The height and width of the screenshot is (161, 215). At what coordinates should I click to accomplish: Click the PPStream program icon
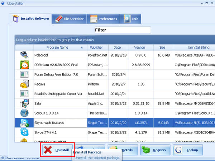pos(24,65)
